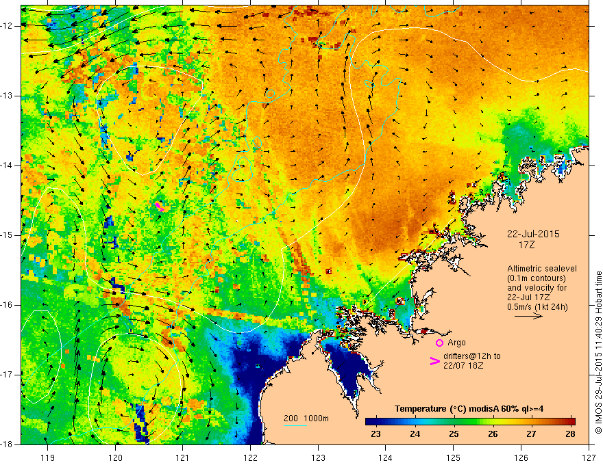Click the "17Z" time label under the date
The image size is (603, 465).
(526, 245)
